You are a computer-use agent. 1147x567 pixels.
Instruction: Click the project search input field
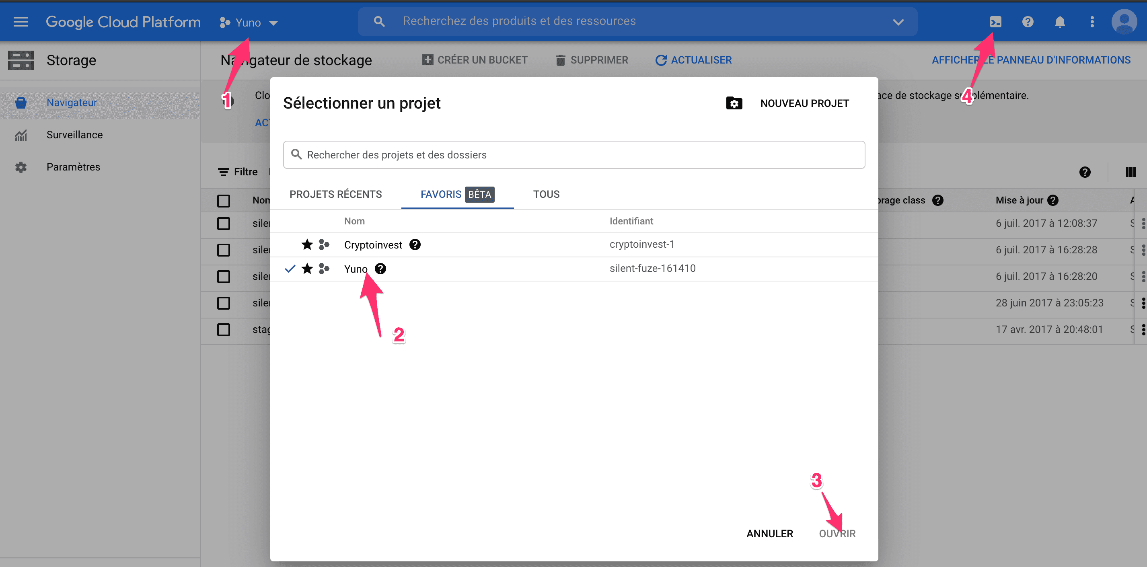coord(573,154)
